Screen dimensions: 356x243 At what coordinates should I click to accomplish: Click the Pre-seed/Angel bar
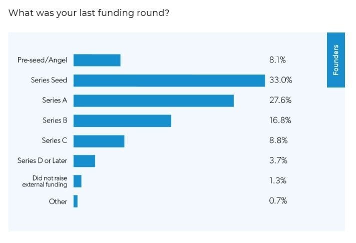coord(97,60)
